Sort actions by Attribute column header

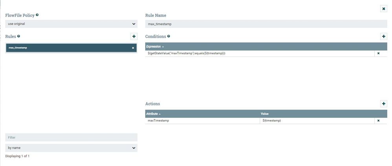tap(154, 113)
